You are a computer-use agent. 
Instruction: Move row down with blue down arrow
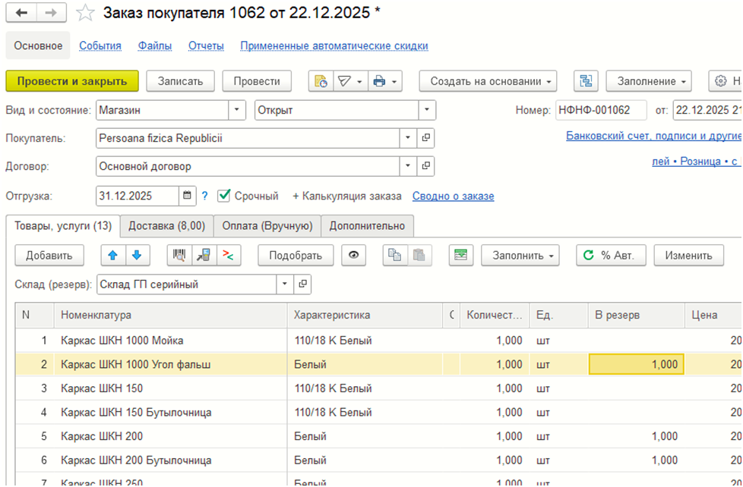[x=137, y=256]
